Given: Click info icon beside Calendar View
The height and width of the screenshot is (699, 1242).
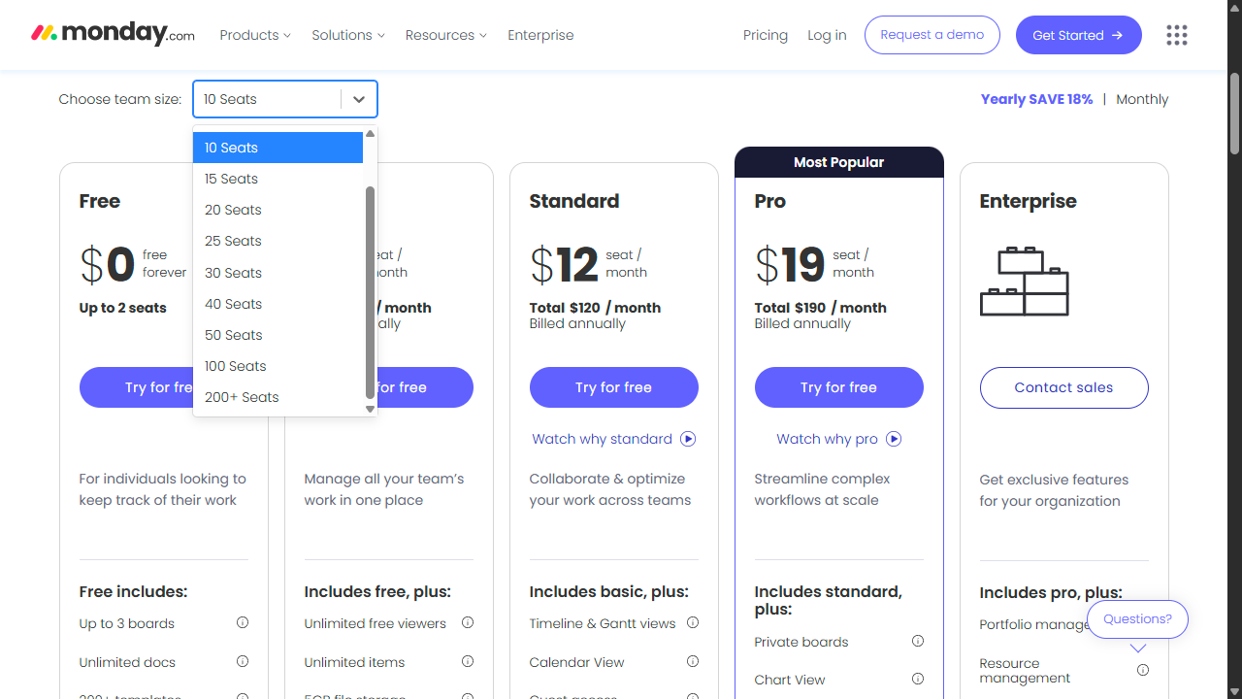Looking at the screenshot, I should pyautogui.click(x=693, y=662).
